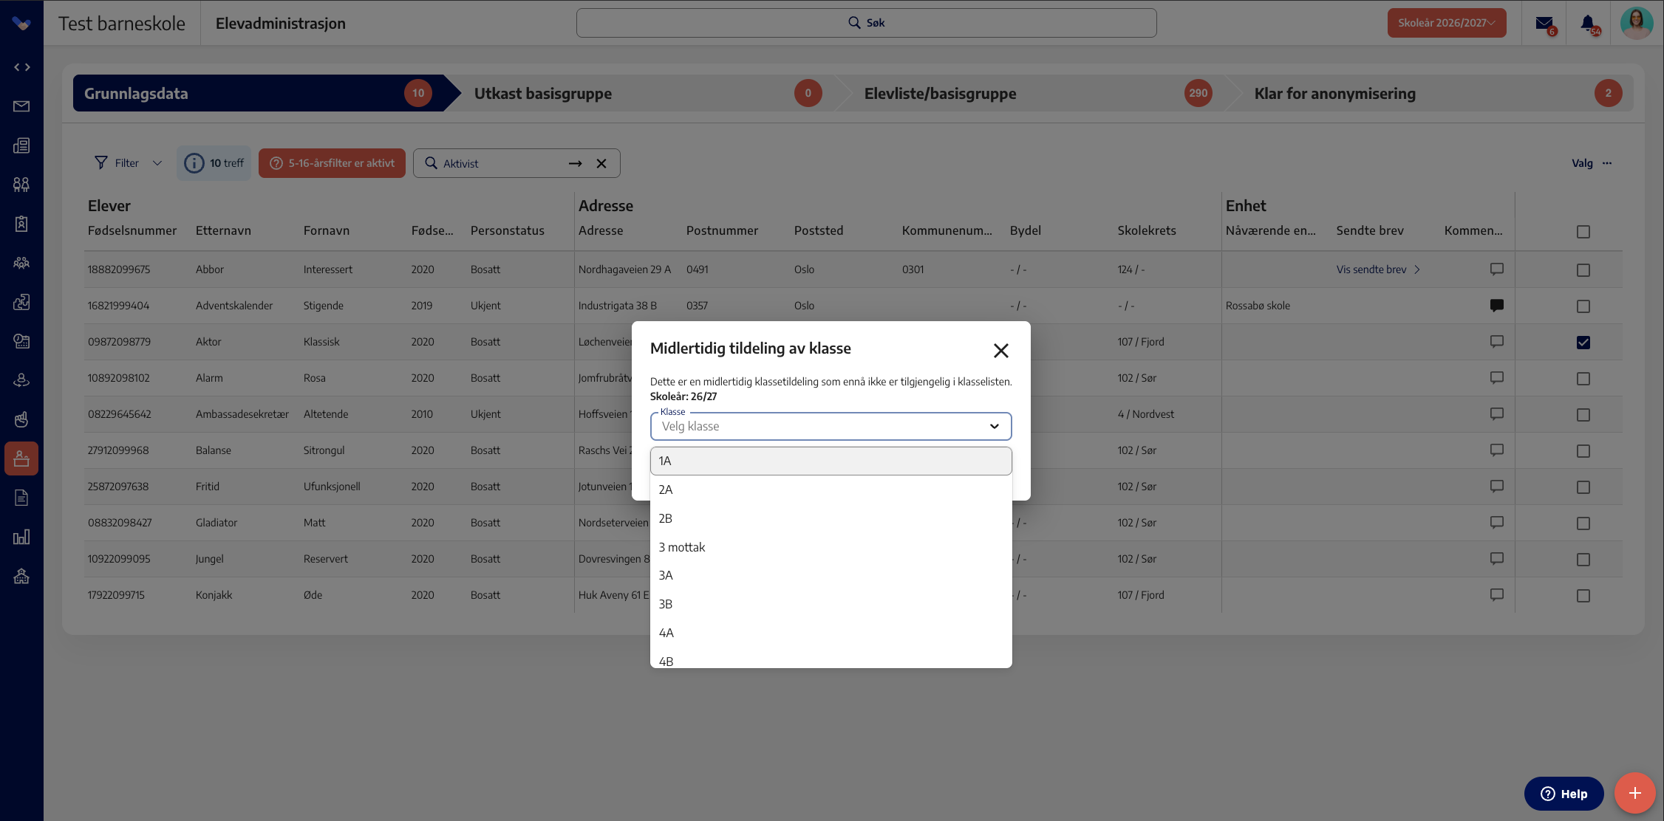Choose class 2B from the list
This screenshot has height=821, width=1664.
coord(831,518)
